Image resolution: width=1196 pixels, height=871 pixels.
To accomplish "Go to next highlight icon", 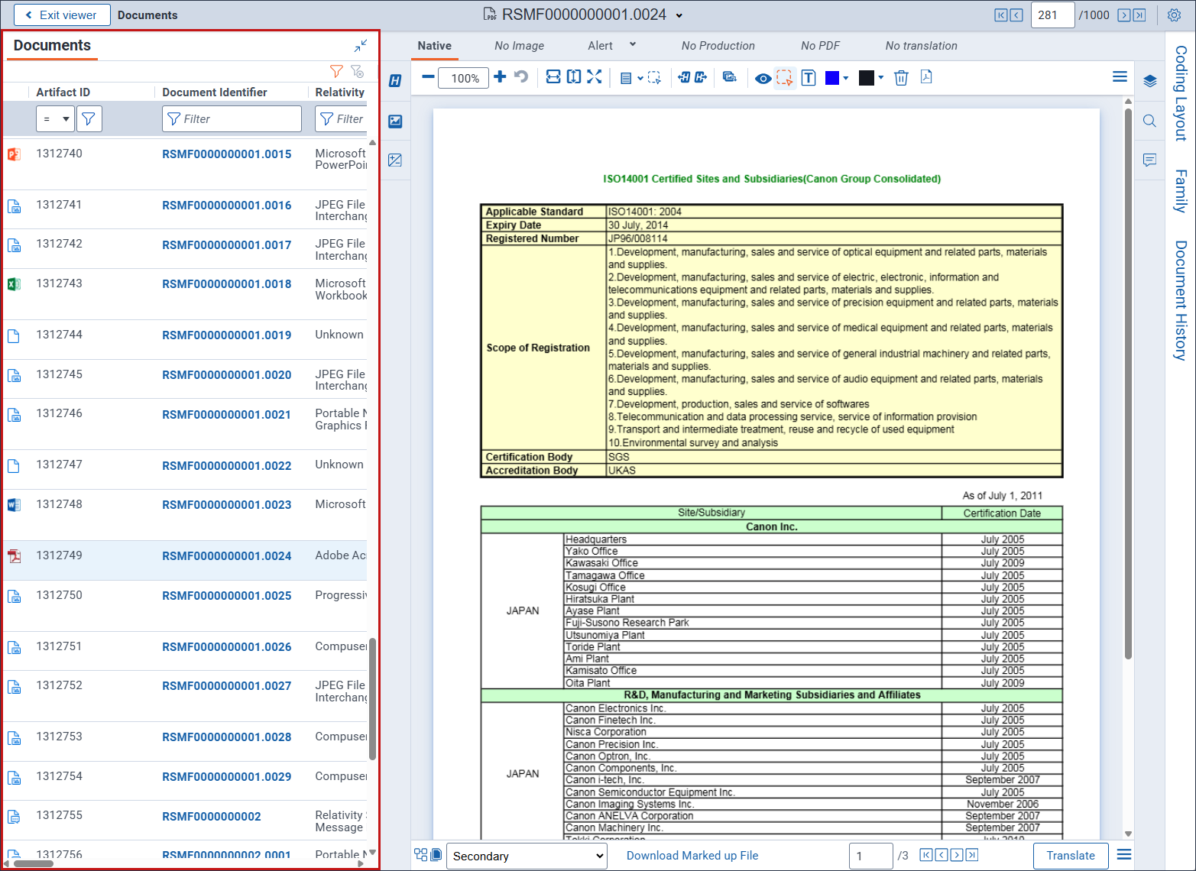I will (700, 77).
